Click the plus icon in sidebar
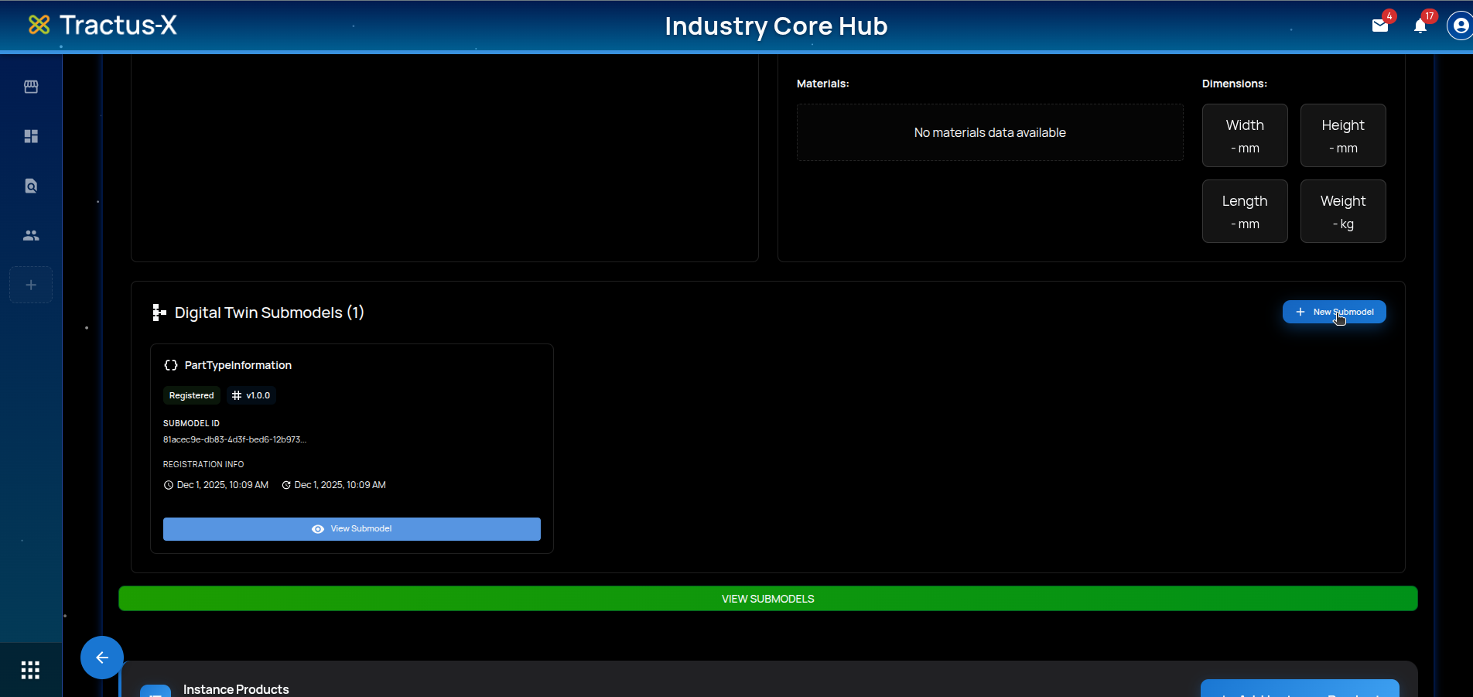1473x697 pixels. pyautogui.click(x=31, y=285)
